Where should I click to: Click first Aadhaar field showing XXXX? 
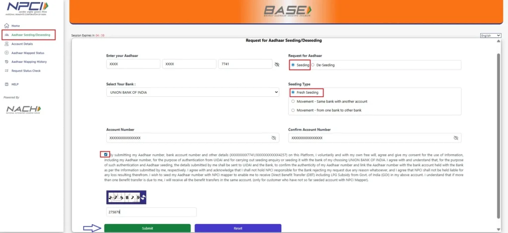pyautogui.click(x=133, y=64)
